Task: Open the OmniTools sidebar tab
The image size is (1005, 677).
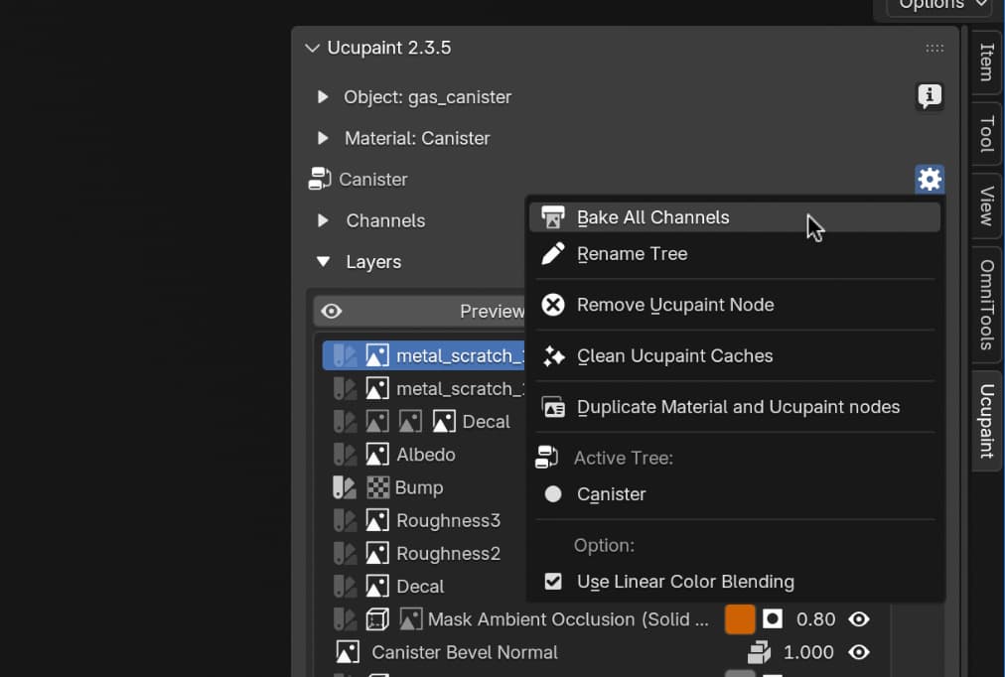Action: point(987,305)
